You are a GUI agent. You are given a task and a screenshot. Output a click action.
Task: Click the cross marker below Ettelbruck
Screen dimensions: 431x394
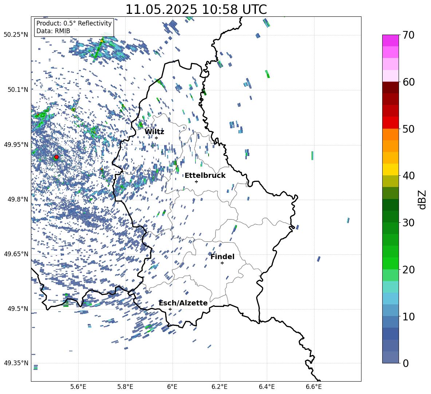tap(196, 182)
